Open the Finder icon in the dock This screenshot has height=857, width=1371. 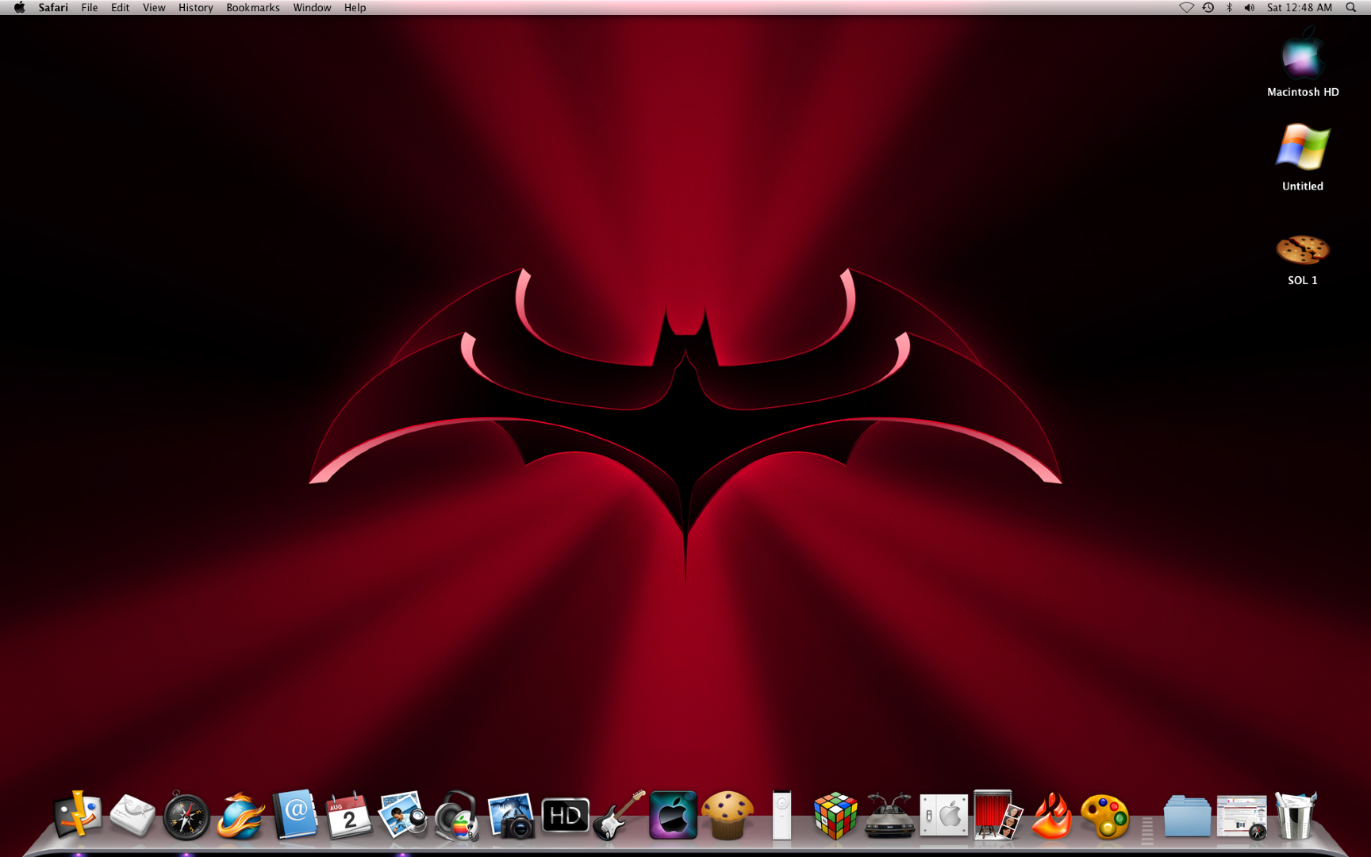click(78, 815)
